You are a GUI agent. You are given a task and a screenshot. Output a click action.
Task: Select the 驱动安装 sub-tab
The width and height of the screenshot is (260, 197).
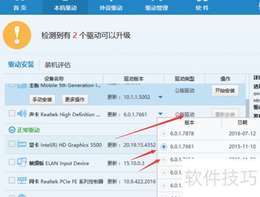tap(21, 65)
